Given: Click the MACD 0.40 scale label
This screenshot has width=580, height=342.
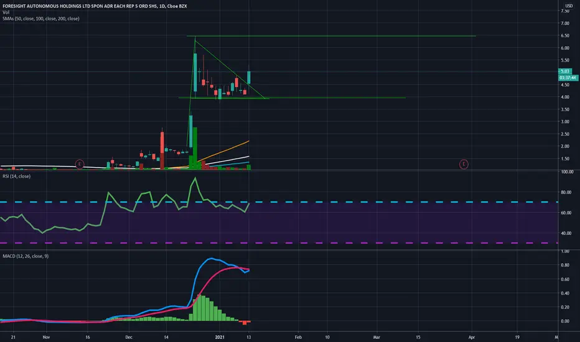Looking at the screenshot, I should [565, 293].
